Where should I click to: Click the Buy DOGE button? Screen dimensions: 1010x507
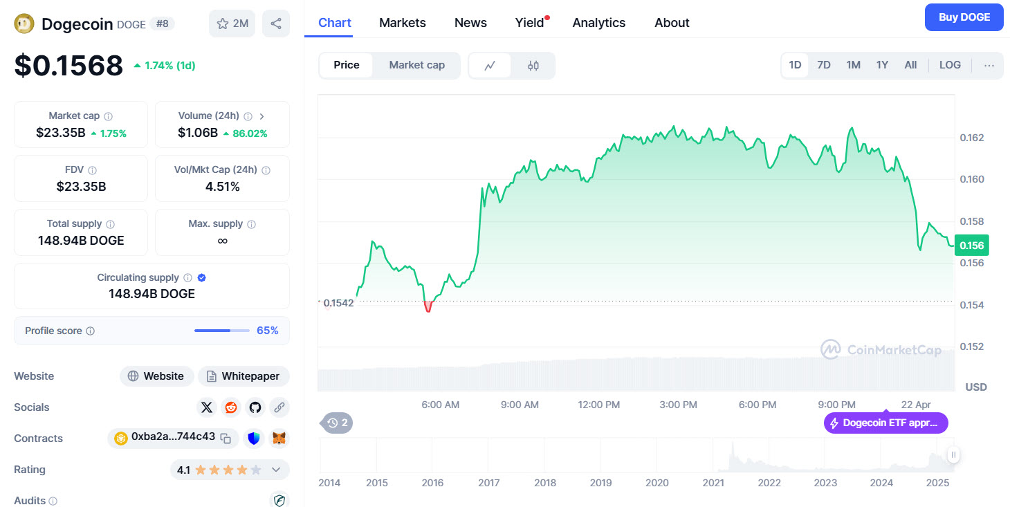click(964, 17)
